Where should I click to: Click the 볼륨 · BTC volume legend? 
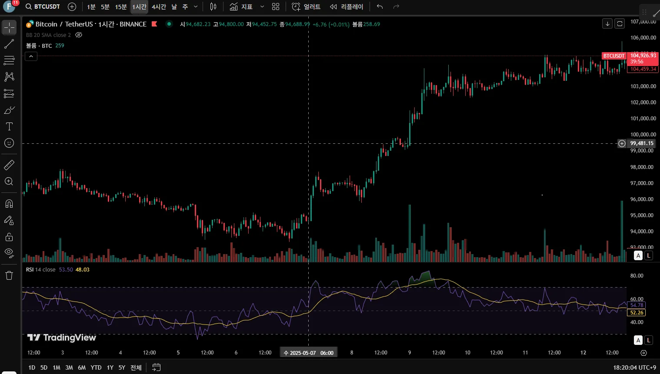point(39,46)
